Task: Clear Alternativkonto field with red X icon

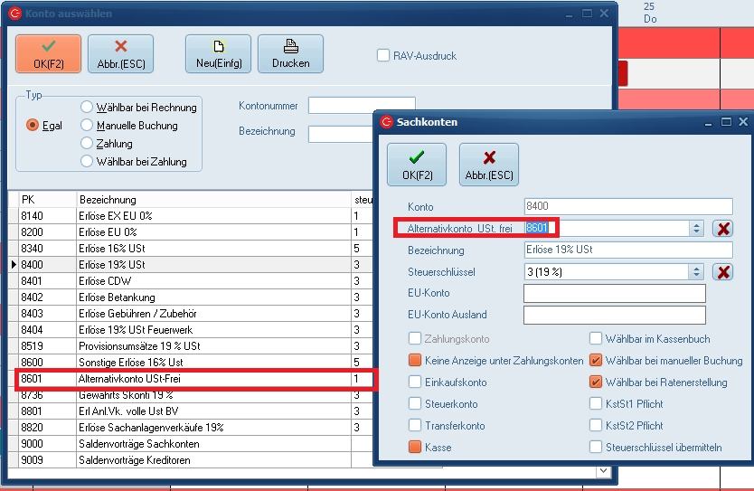Action: point(722,229)
